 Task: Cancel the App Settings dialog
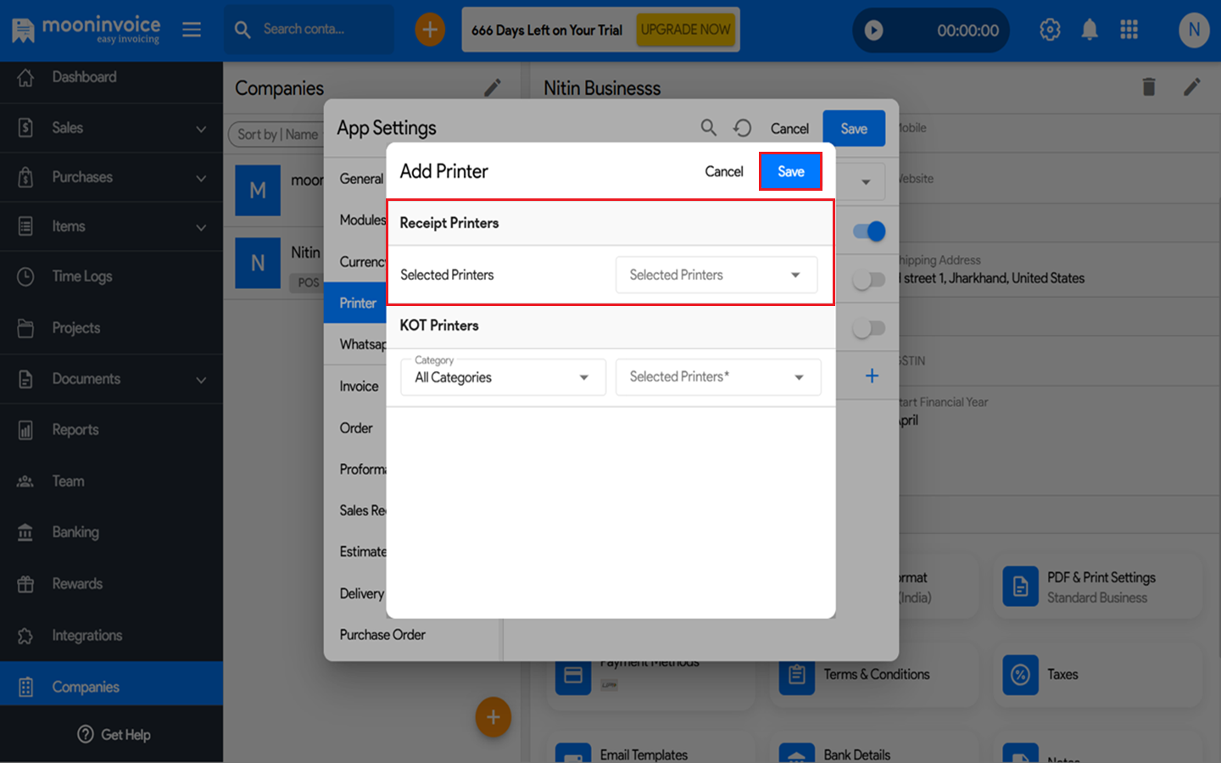coord(789,129)
